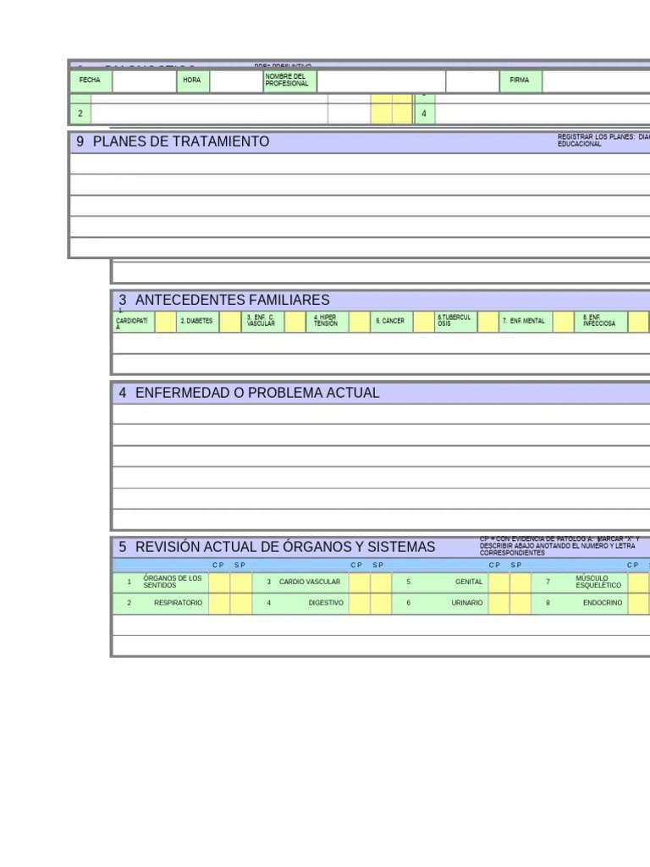Select the Cardiopatía label
Screen dimensions: 650x867
pos(131,321)
